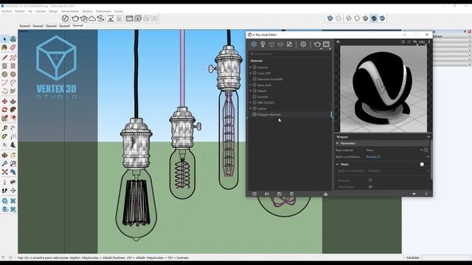
Task: Select the Zoom magnifier tool
Action: tap(4, 163)
